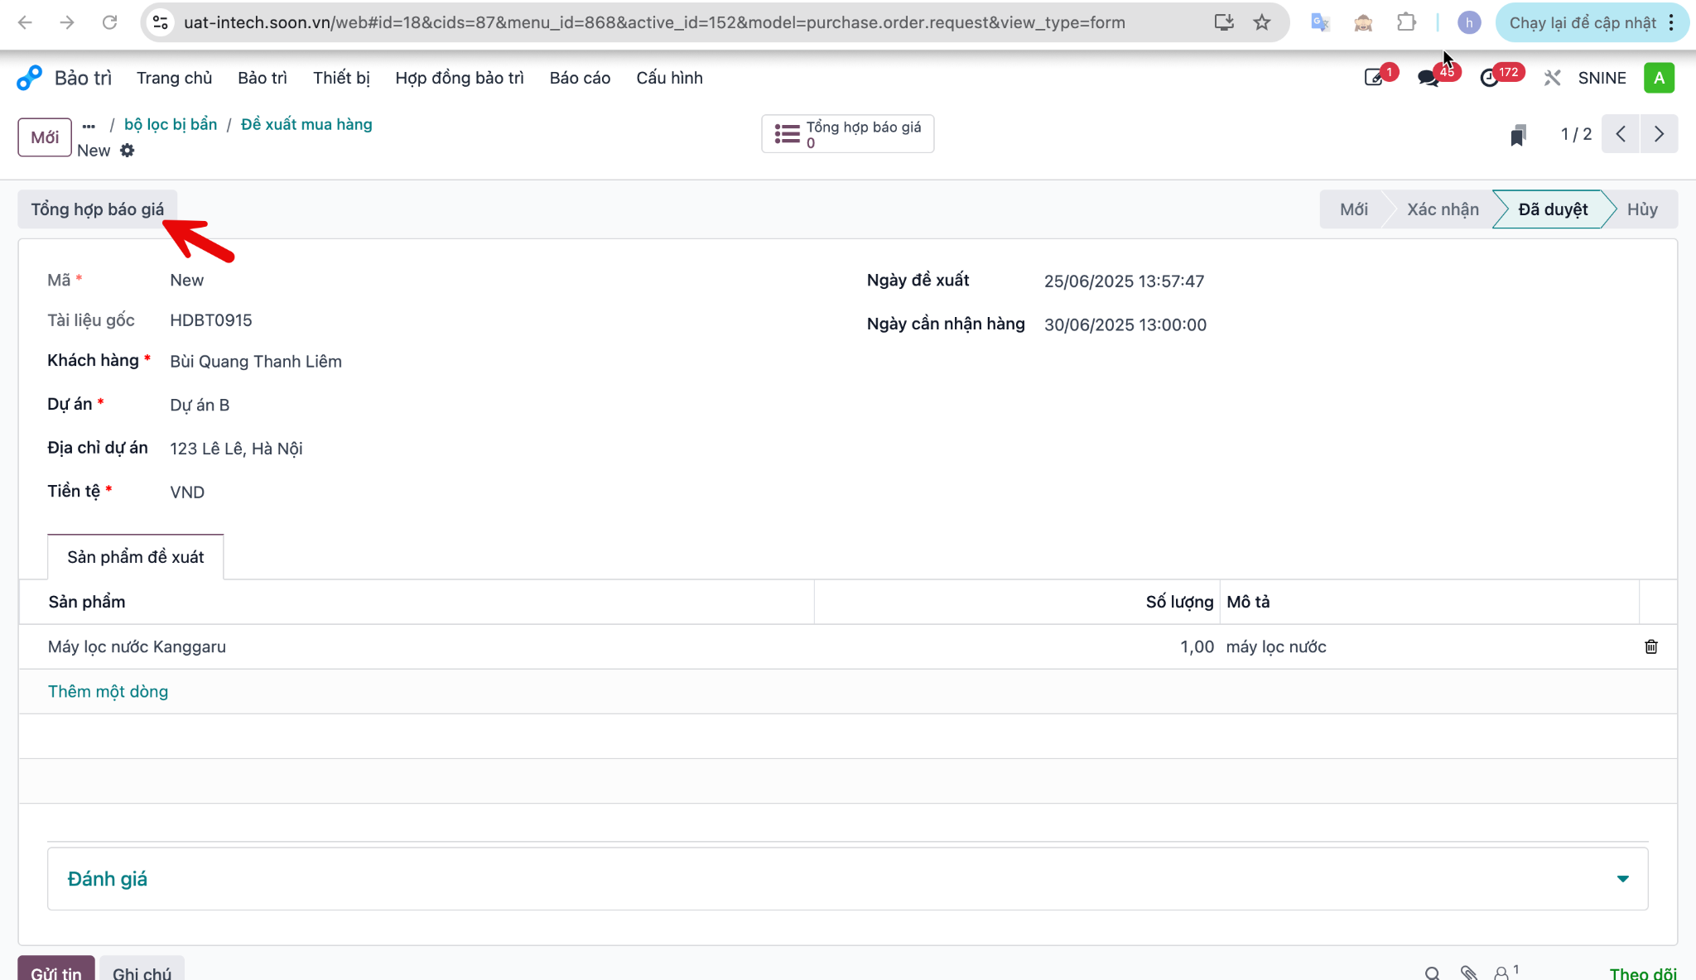Open the Chrome three-dot menu
The width and height of the screenshot is (1696, 980).
click(x=1671, y=22)
